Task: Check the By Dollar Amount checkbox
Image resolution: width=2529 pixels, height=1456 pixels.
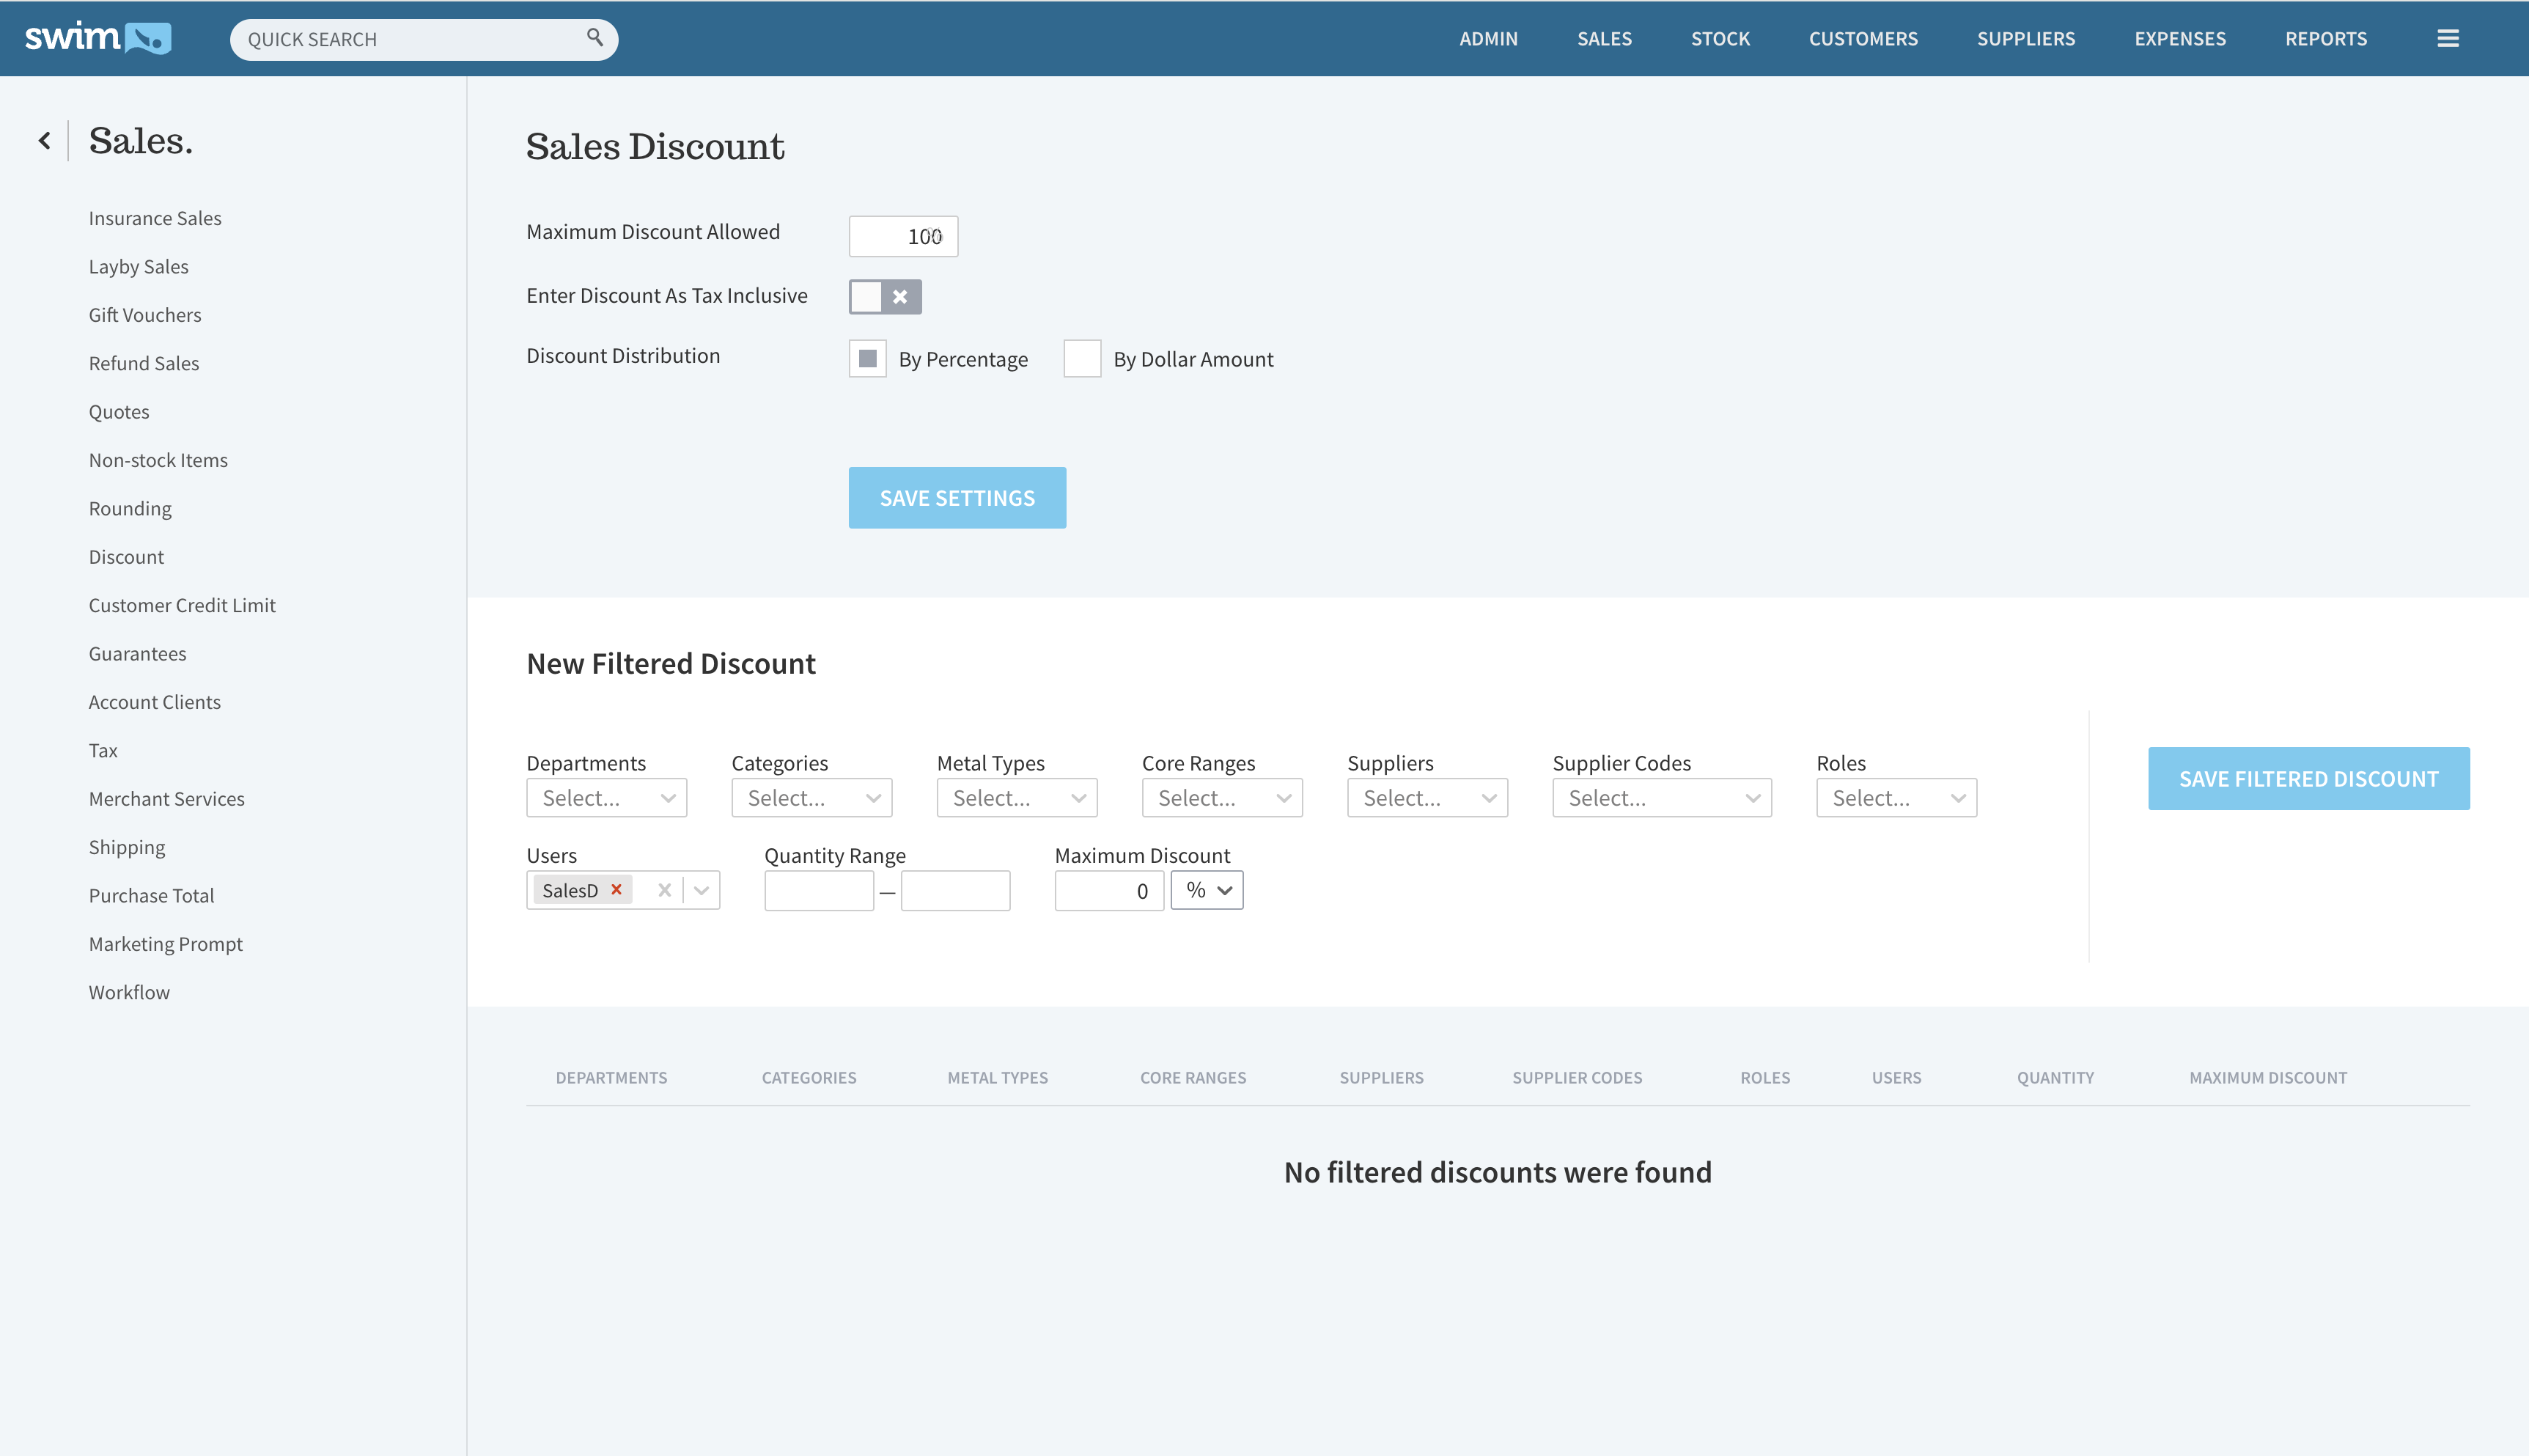Action: coord(1081,358)
